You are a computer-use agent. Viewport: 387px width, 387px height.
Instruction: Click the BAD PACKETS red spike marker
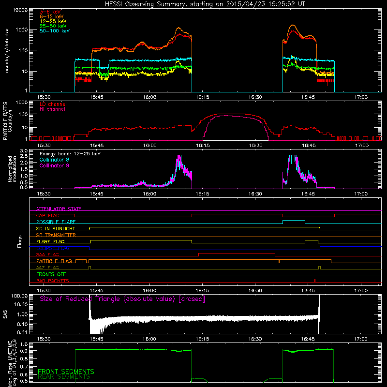coord(315,281)
